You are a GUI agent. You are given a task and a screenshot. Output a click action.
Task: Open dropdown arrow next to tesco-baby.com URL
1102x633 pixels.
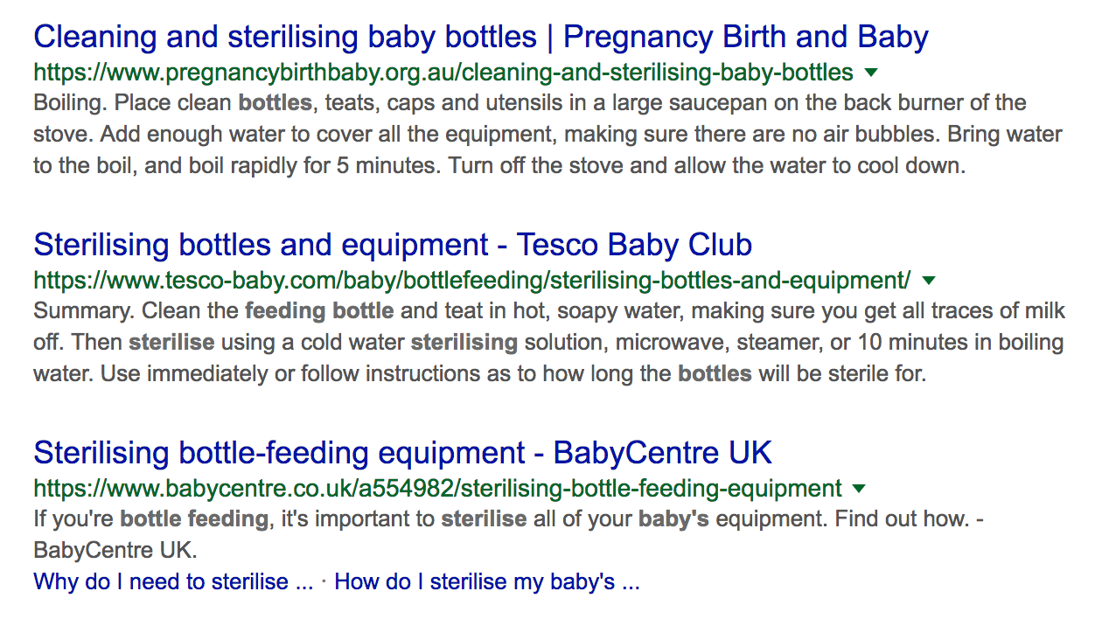(929, 280)
